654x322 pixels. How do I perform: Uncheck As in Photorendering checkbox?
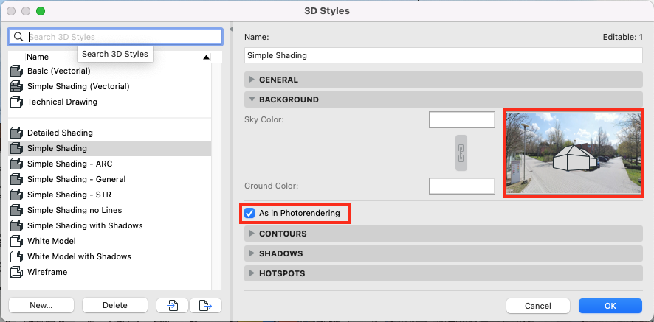[x=249, y=213]
